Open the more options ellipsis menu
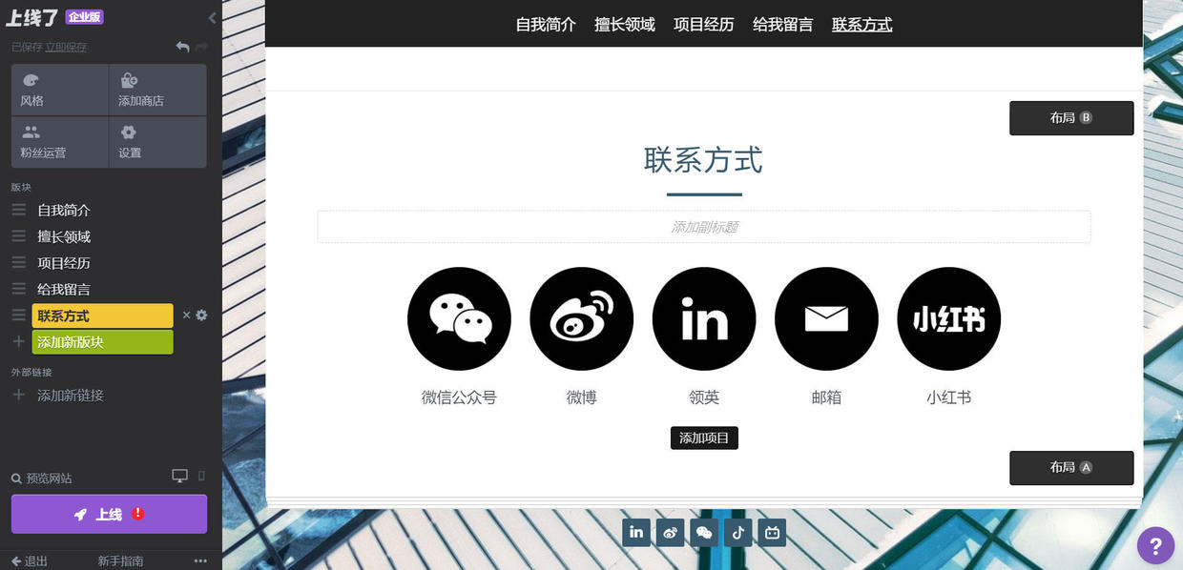The image size is (1183, 570). tap(200, 560)
